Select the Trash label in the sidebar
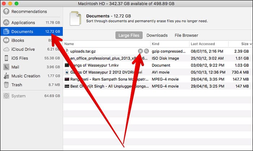Image resolution: width=253 pixels, height=151 pixels. coord(17,85)
